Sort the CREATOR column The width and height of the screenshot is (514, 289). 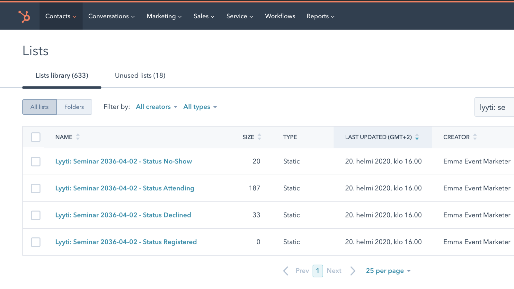pyautogui.click(x=476, y=137)
